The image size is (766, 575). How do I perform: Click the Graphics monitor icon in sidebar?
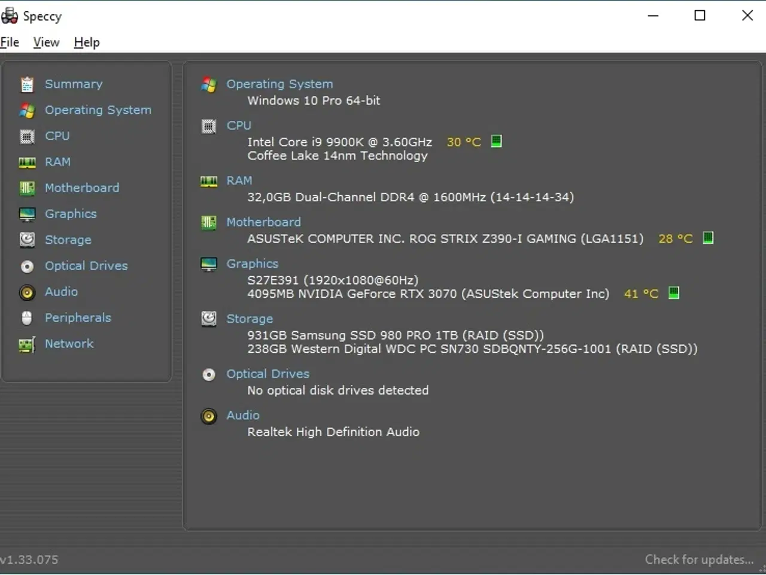pos(27,214)
